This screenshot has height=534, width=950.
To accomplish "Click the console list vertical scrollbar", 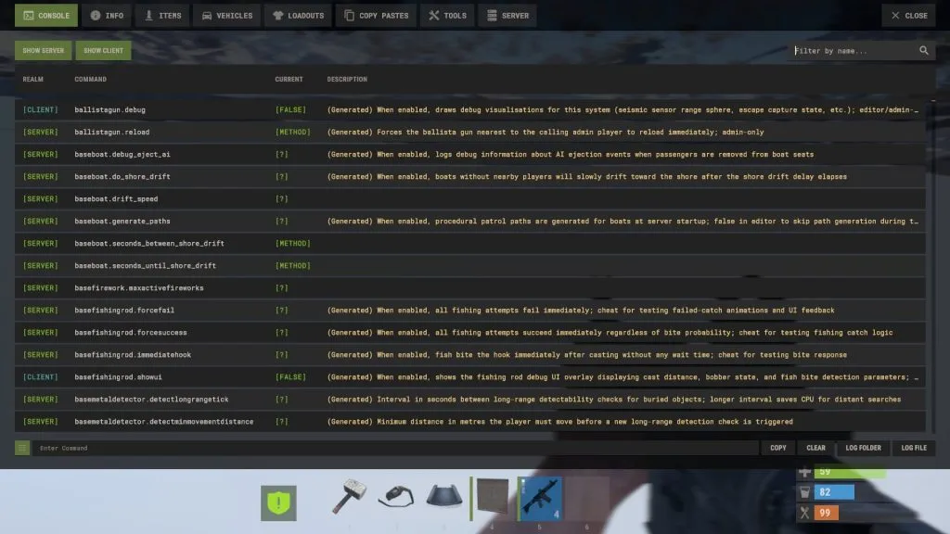I will pyautogui.click(x=933, y=264).
